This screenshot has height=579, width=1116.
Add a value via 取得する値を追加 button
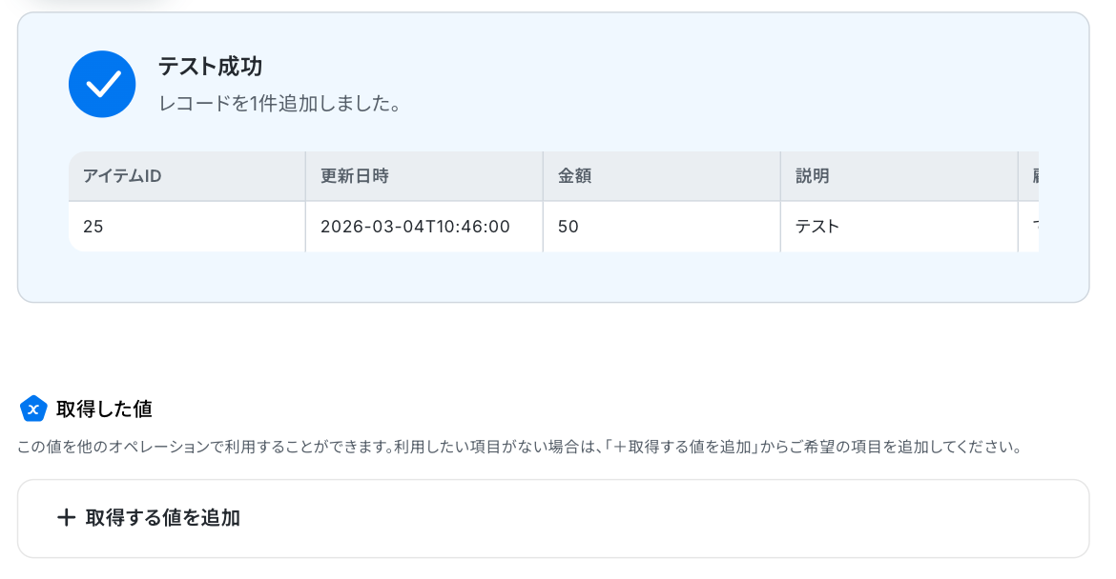tap(553, 519)
